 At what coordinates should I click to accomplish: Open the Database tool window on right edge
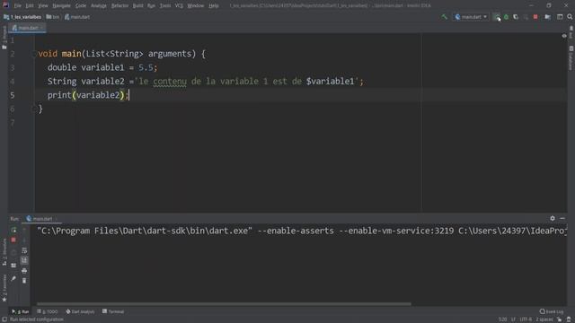tap(571, 58)
